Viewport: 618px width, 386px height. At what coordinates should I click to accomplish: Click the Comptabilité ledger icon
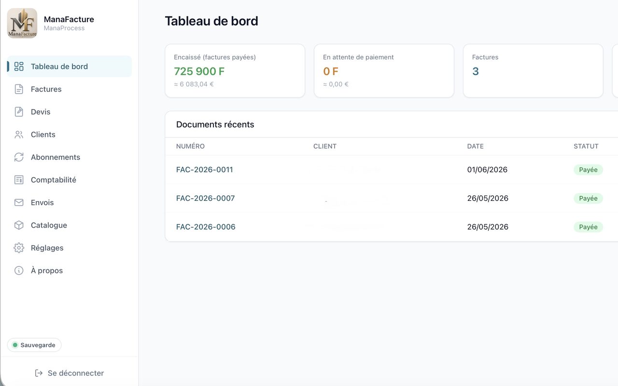[x=19, y=180]
